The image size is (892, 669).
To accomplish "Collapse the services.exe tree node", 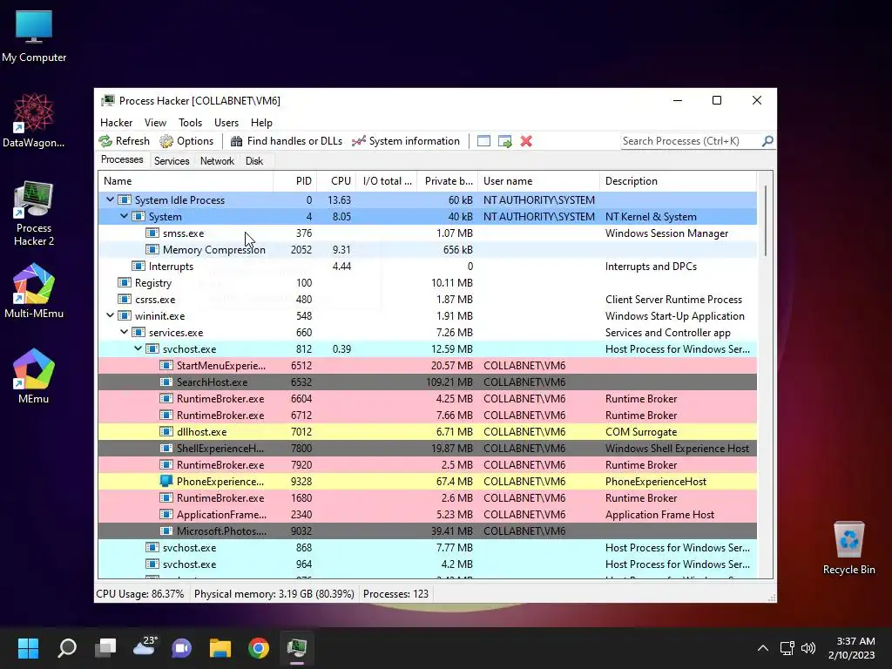I will (124, 332).
